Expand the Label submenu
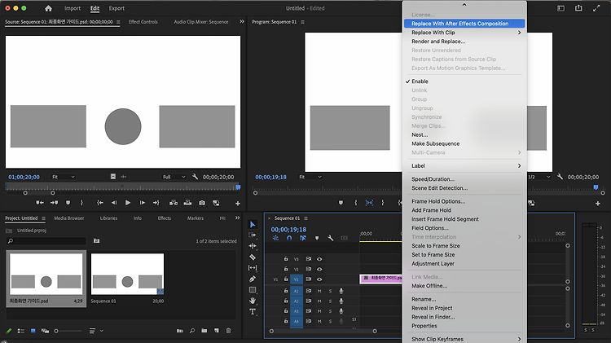 pos(464,165)
